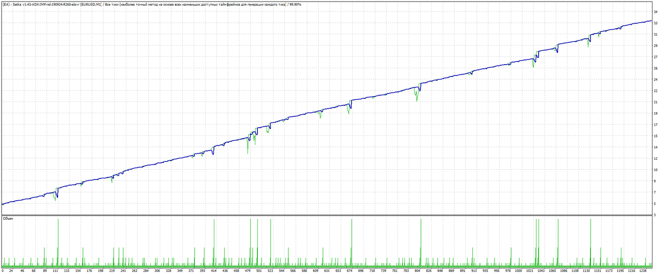Click the '3' label at vertical axis bottom
This screenshot has width=668, height=274.
coord(655,215)
